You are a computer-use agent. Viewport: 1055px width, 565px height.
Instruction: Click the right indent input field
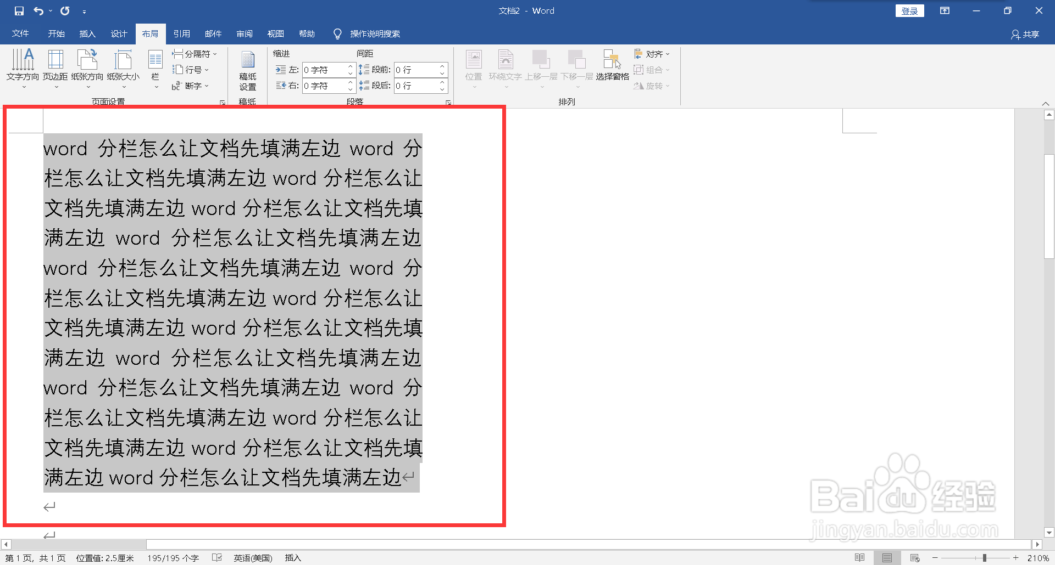(x=324, y=86)
